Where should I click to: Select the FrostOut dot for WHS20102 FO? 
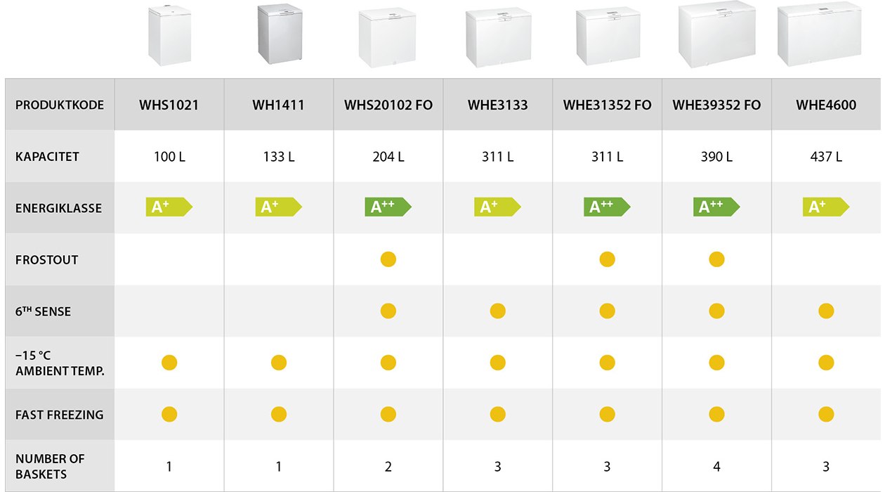click(x=388, y=259)
